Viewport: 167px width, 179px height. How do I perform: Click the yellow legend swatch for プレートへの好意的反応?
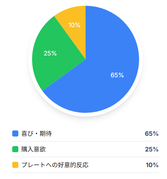pyautogui.click(x=15, y=165)
